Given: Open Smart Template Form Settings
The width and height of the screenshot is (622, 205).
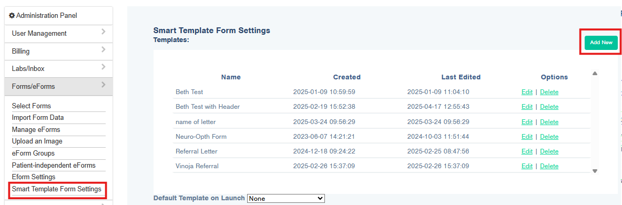Looking at the screenshot, I should pos(57,189).
